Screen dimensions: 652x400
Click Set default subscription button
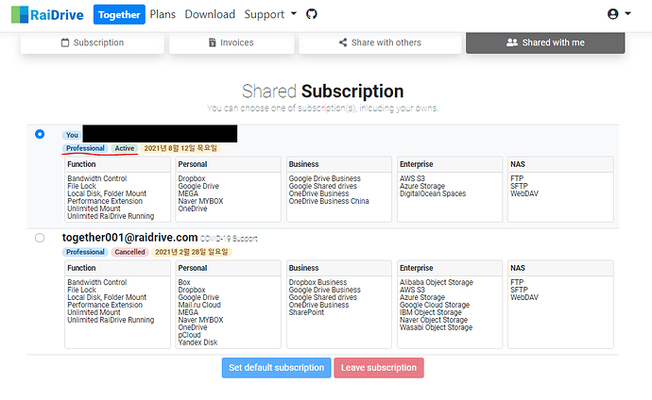[277, 368]
